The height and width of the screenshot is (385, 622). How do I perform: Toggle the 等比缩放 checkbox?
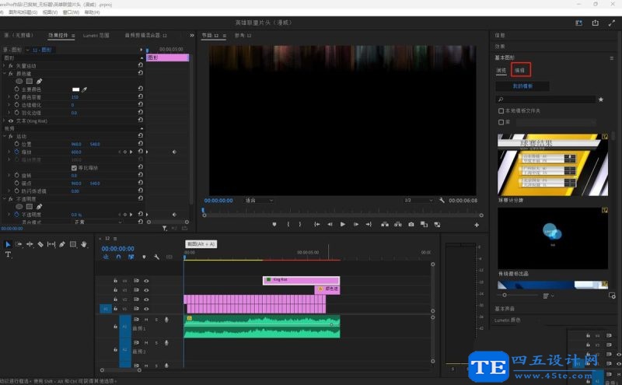click(x=75, y=167)
